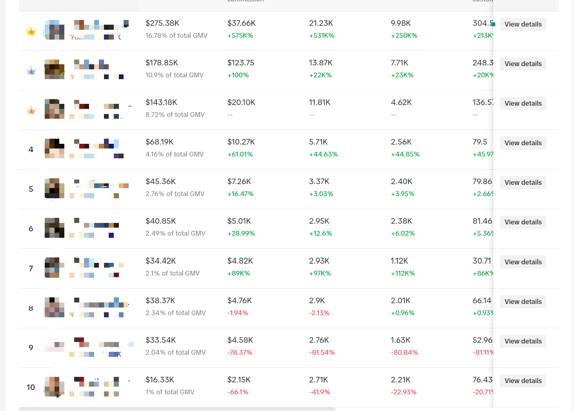Viewport: 574px width, 411px height.
Task: View details for the rank 5 entry
Action: (x=523, y=183)
